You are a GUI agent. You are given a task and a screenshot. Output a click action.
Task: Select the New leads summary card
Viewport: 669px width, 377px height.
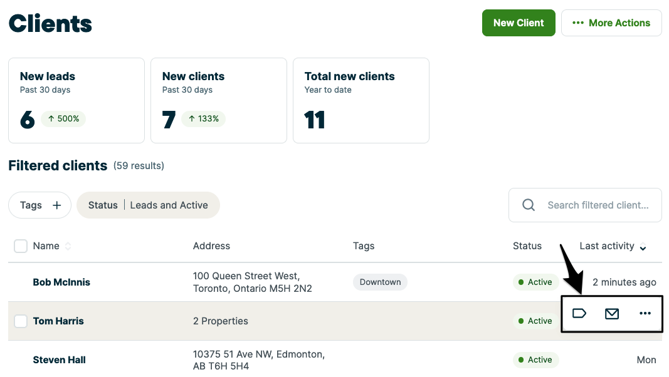point(76,101)
